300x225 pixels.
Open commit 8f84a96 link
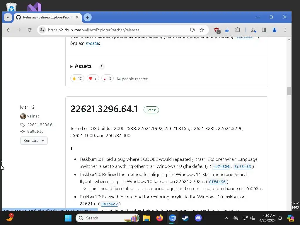click(x=217, y=182)
